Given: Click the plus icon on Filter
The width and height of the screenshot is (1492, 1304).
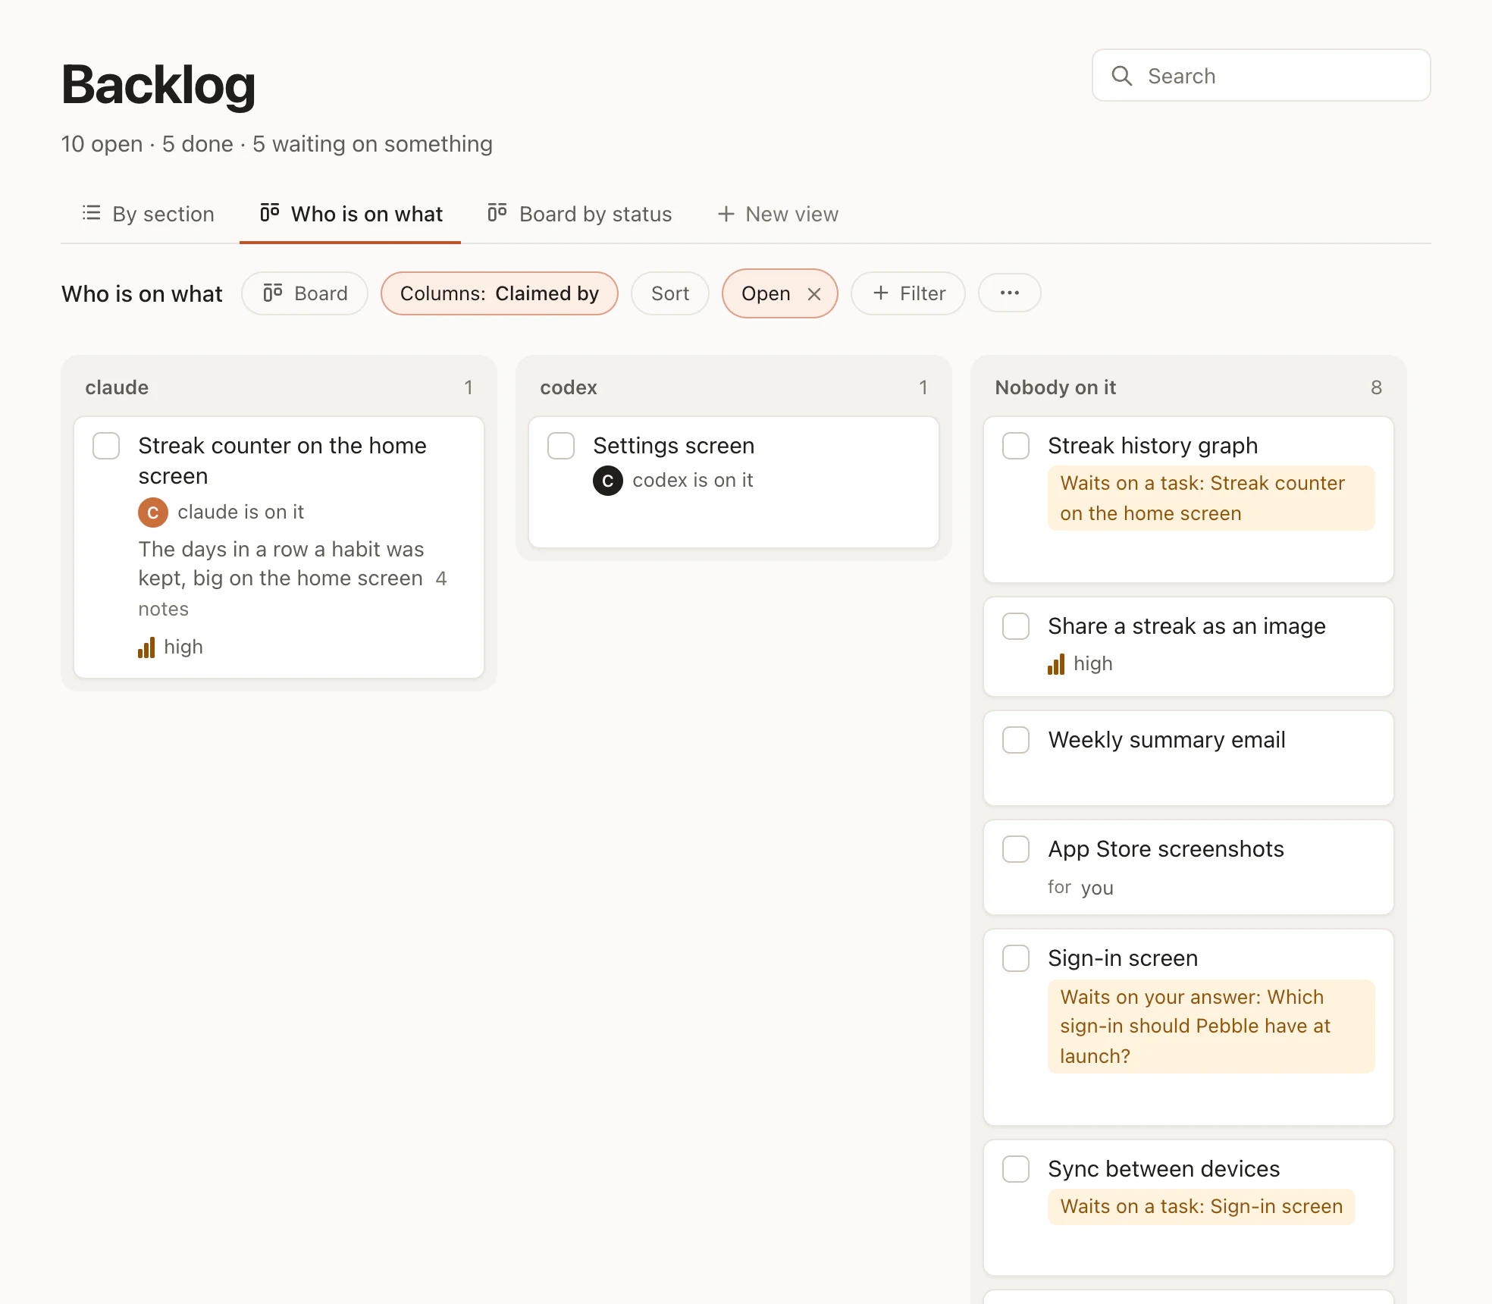Looking at the screenshot, I should 880,293.
